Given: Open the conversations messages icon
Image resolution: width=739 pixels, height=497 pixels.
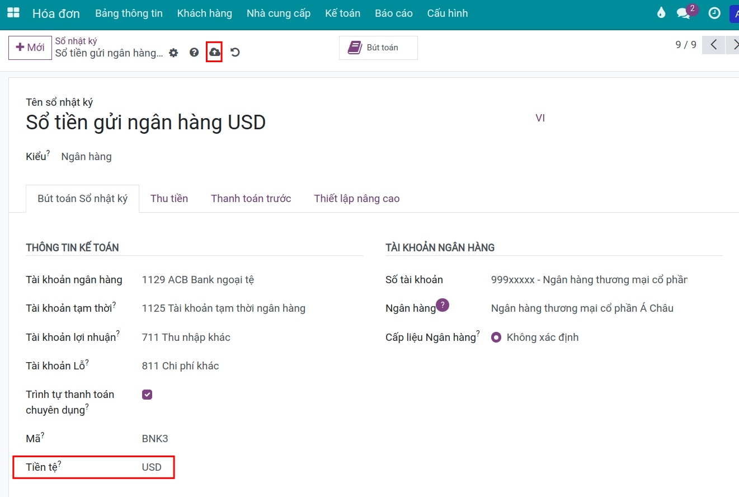Looking at the screenshot, I should (684, 13).
